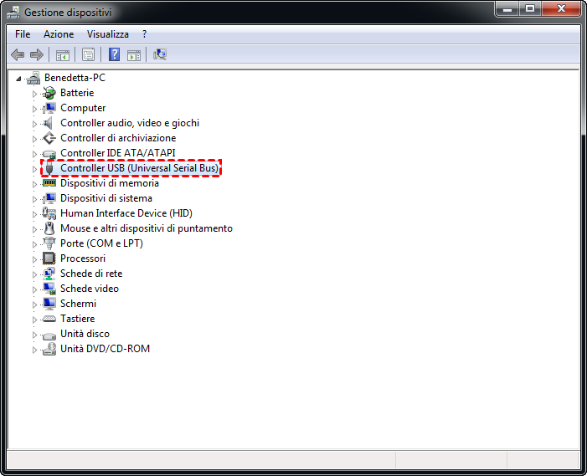Open the Azione menu
This screenshot has width=587, height=476.
(59, 34)
